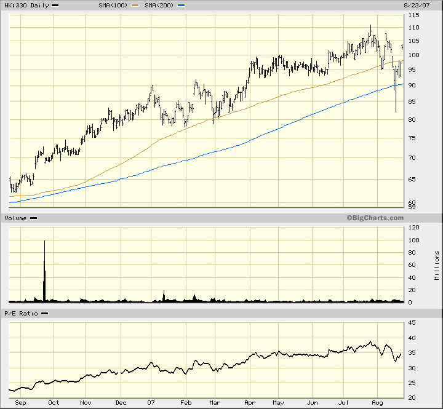Click the Nov month label

coord(86,402)
